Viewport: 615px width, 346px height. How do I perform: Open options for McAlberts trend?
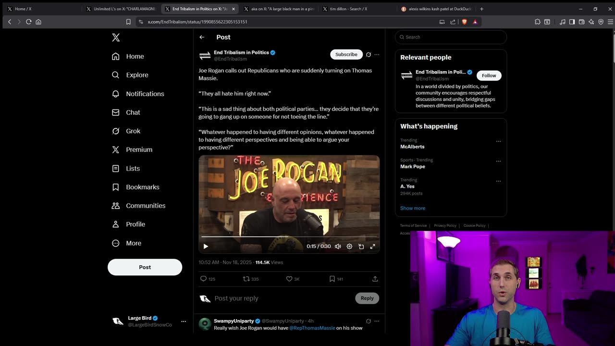click(x=498, y=141)
